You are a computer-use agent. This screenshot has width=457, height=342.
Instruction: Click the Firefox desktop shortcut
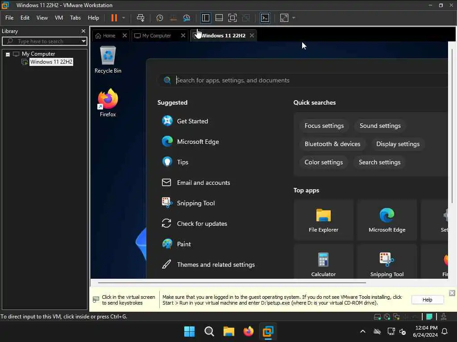click(108, 103)
